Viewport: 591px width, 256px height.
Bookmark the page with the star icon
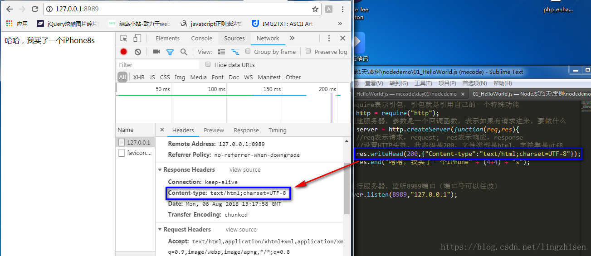point(315,9)
